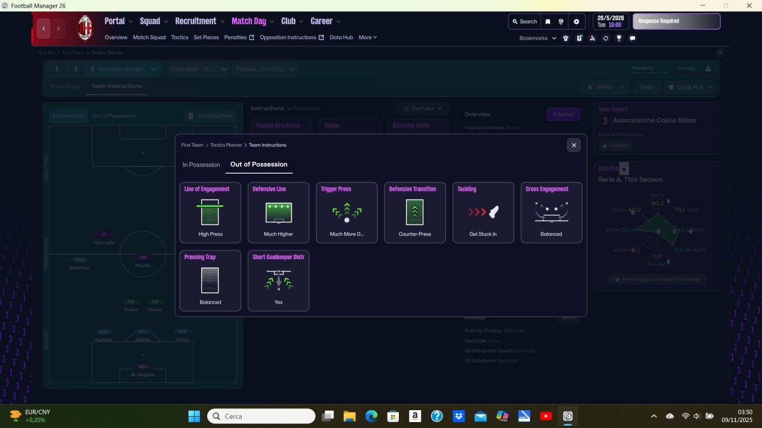Open the Cross Engagement card
The image size is (762, 428).
point(551,212)
